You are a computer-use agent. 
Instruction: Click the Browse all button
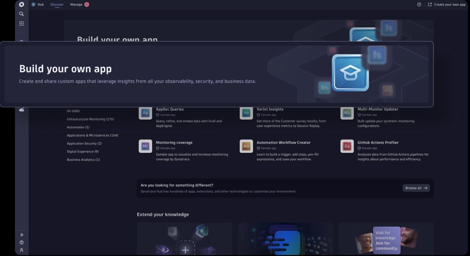416,188
